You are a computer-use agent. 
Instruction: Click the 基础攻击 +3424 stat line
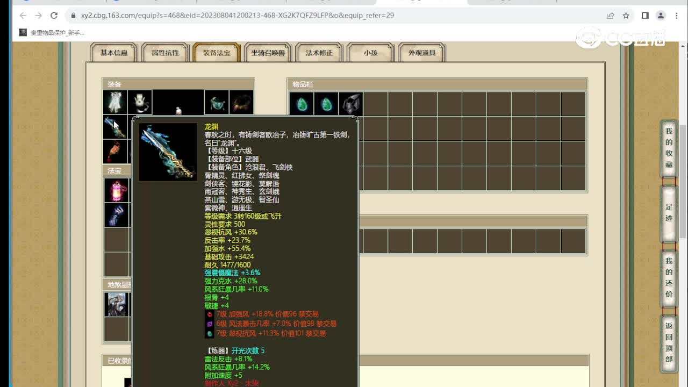tap(229, 257)
